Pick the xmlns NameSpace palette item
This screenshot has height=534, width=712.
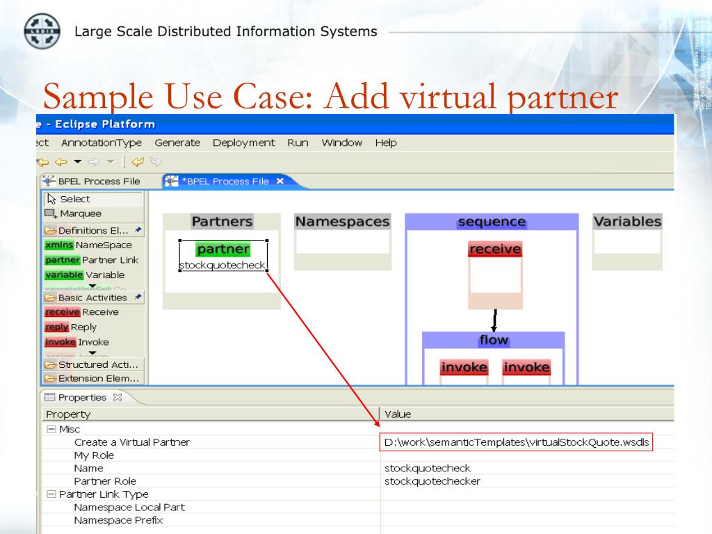click(x=88, y=245)
